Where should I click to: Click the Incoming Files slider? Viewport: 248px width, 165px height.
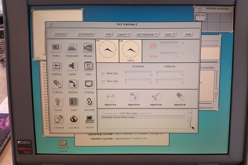[139, 80]
